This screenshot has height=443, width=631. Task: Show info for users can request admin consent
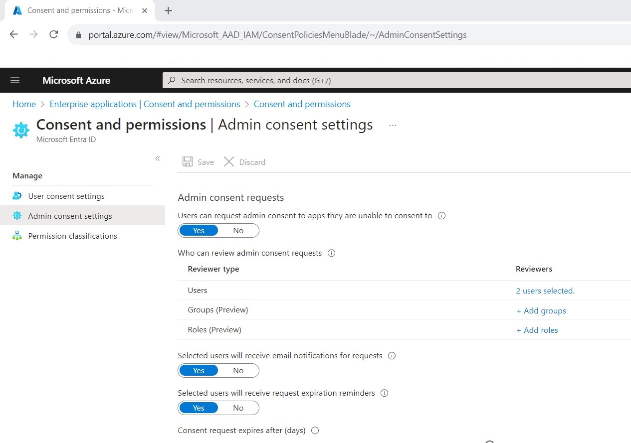coord(441,216)
